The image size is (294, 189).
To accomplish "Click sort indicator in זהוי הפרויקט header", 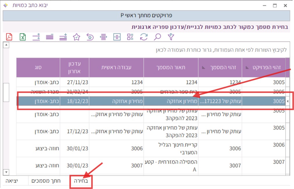I will [247, 67].
